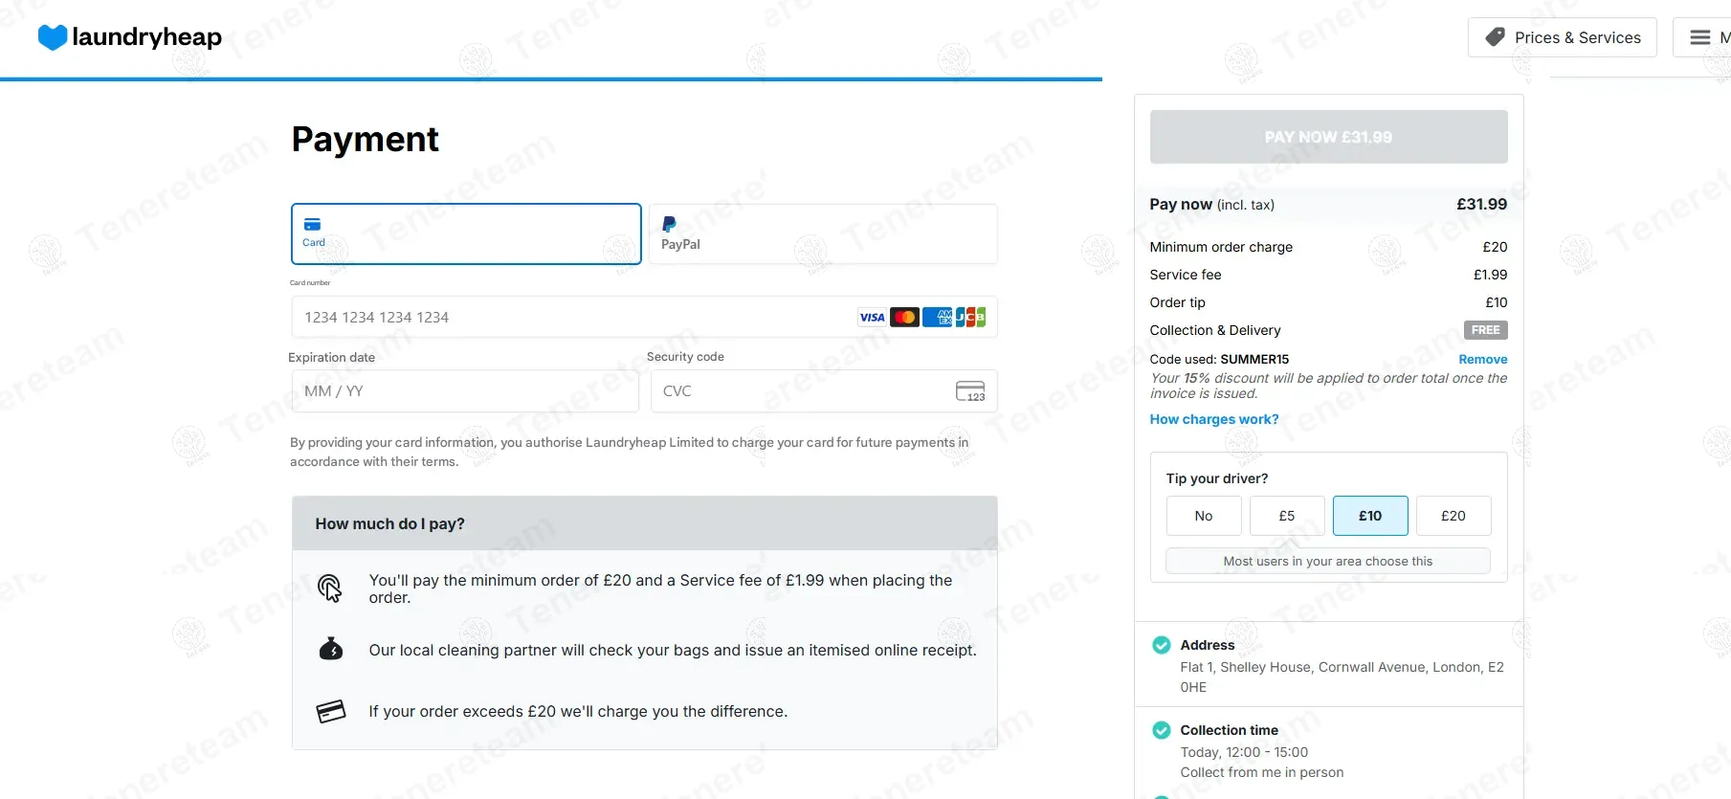Click the Address section heading

point(1208,645)
